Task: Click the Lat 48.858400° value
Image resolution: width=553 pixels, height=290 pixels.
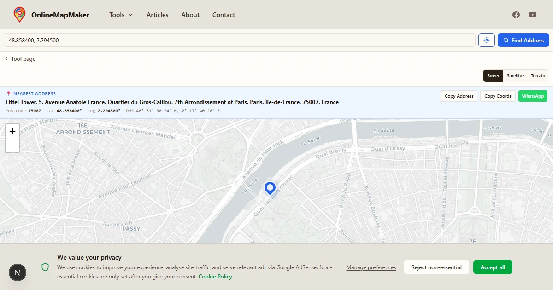Action: (69, 111)
